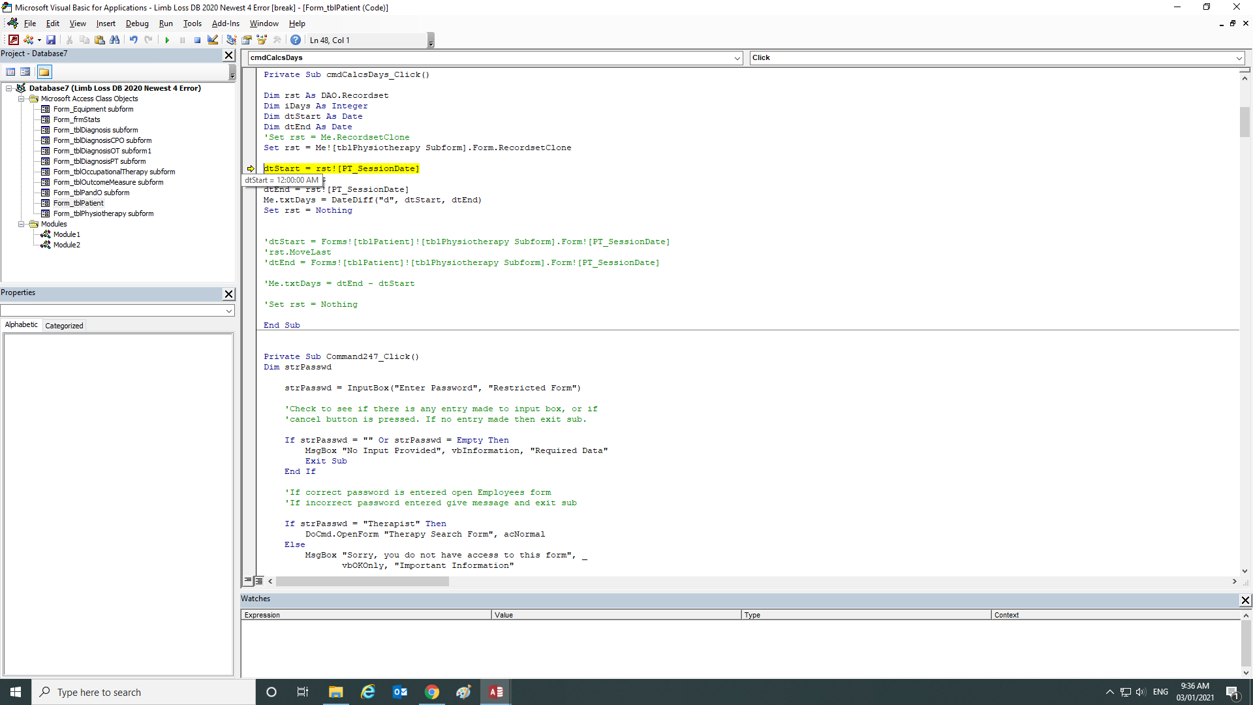This screenshot has width=1253, height=705.
Task: Open the Add-Ins menu
Action: coord(226,23)
